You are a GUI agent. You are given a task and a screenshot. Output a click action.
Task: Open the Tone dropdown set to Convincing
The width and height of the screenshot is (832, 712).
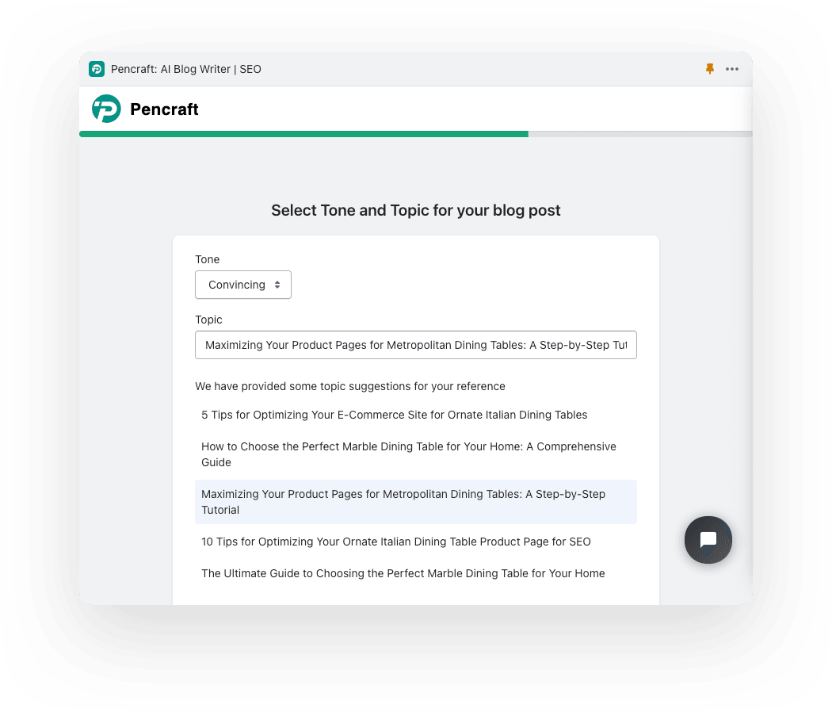pyautogui.click(x=243, y=285)
